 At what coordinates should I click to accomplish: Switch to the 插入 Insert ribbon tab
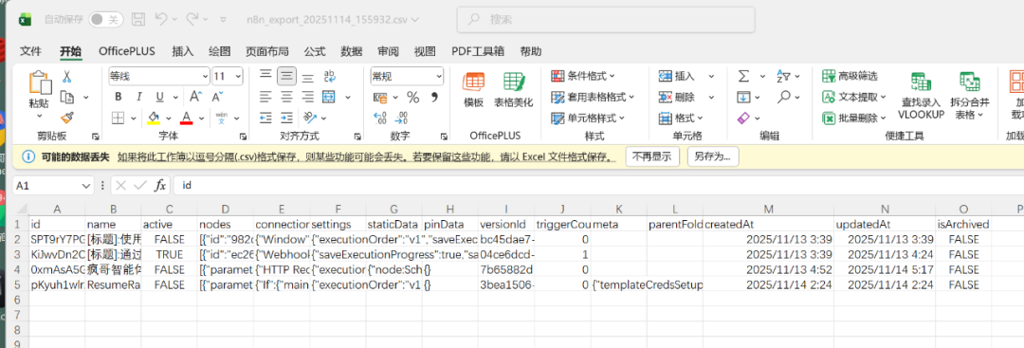tap(183, 51)
